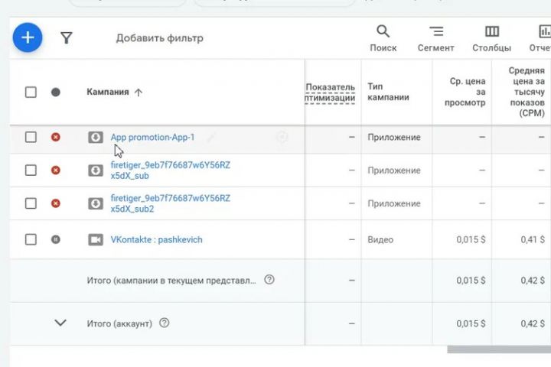551x367 pixels.
Task: Click help icon next to Итого (аккаунт)
Action: tap(164, 323)
